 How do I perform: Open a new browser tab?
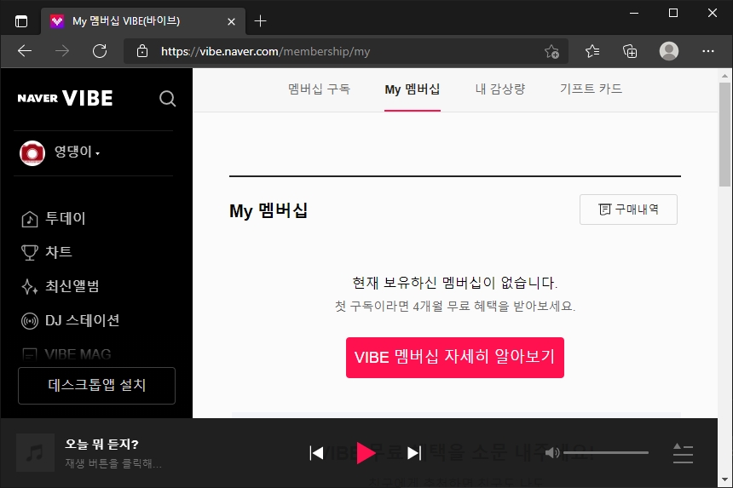tap(260, 21)
